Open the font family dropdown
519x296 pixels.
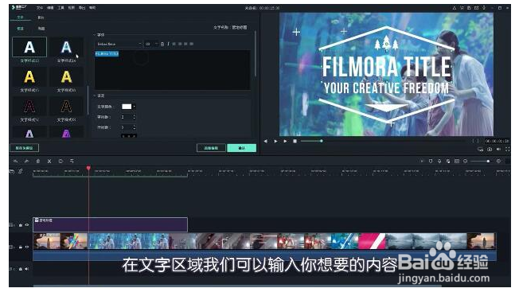(x=119, y=44)
